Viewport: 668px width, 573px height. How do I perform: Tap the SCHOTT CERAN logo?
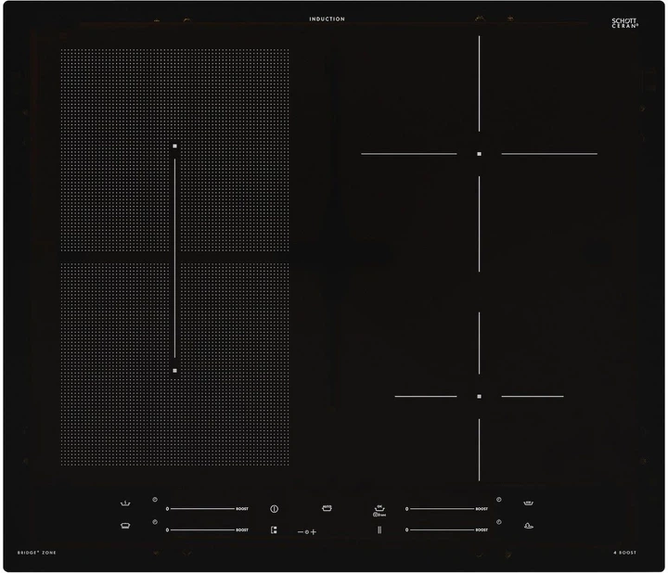[x=625, y=23]
